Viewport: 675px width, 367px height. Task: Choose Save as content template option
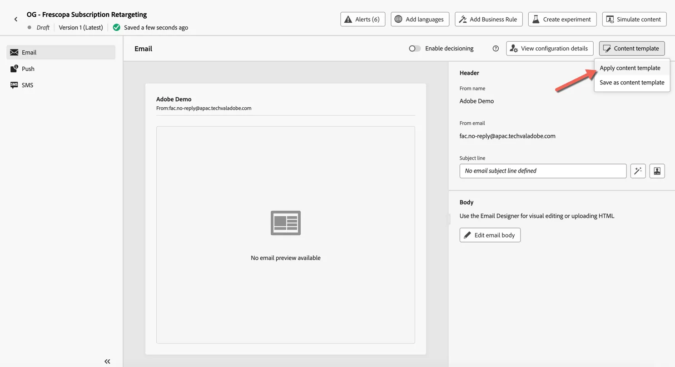coord(632,82)
